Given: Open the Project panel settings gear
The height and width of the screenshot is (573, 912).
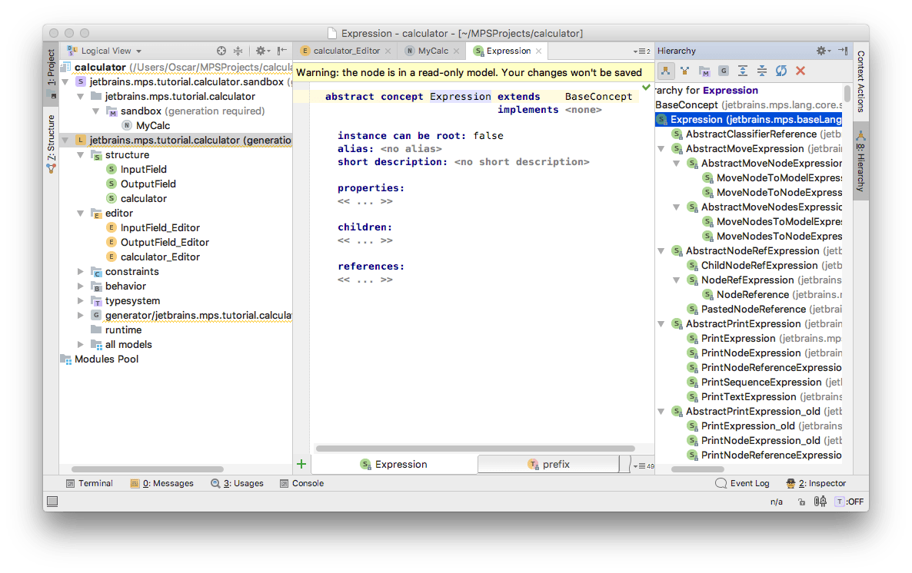Looking at the screenshot, I should pyautogui.click(x=261, y=51).
